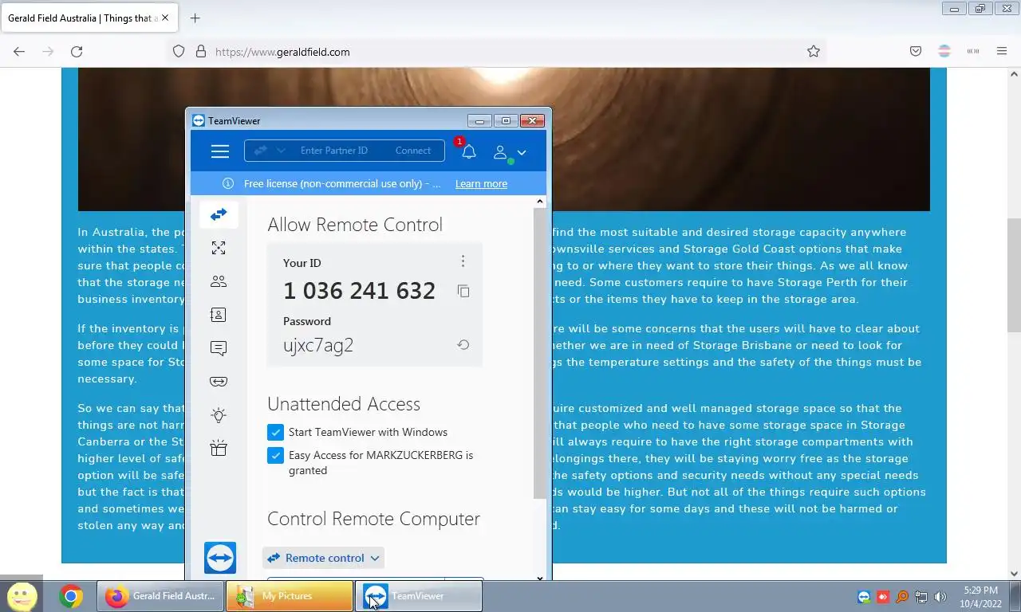The width and height of the screenshot is (1021, 612).
Task: Open the Learn more link
Action: pyautogui.click(x=481, y=183)
